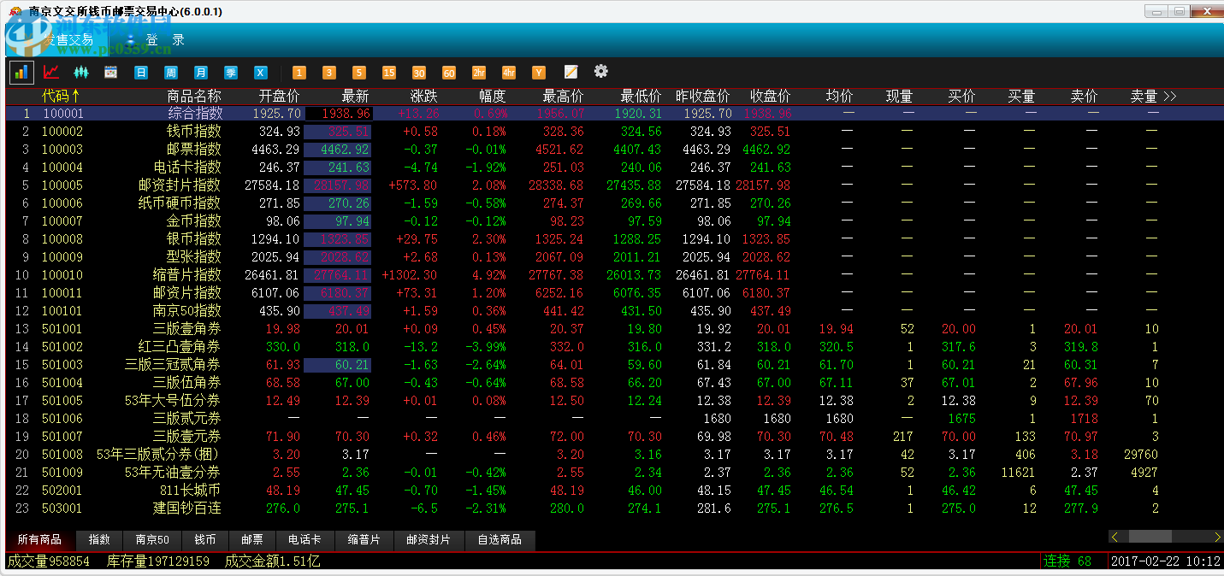This screenshot has height=576, width=1224.
Task: Select the 金币指数 row
Action: [614, 221]
